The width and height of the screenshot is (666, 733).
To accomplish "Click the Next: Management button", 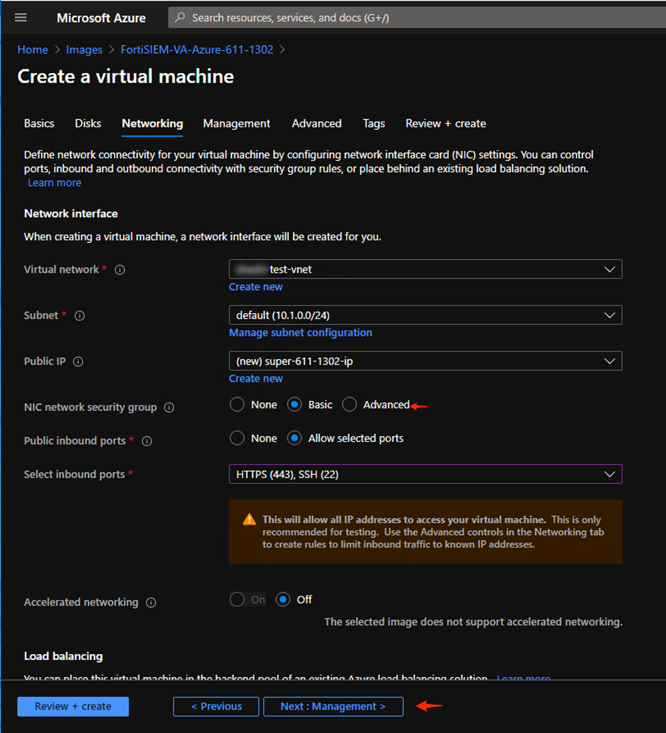I will pos(333,706).
